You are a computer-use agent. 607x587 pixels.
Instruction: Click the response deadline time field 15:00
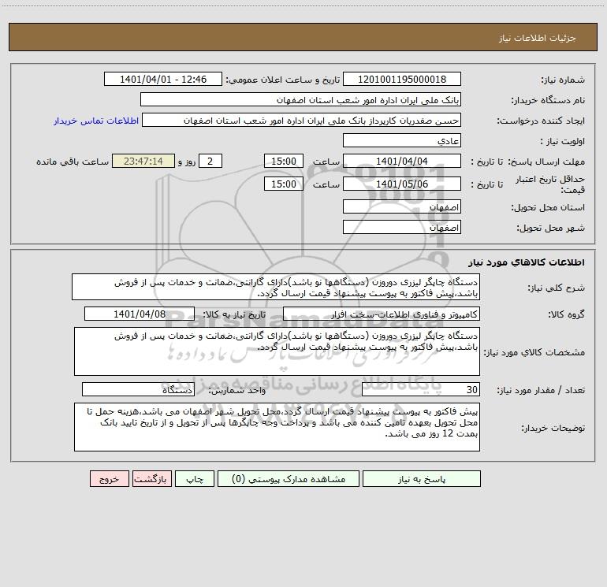pyautogui.click(x=283, y=162)
